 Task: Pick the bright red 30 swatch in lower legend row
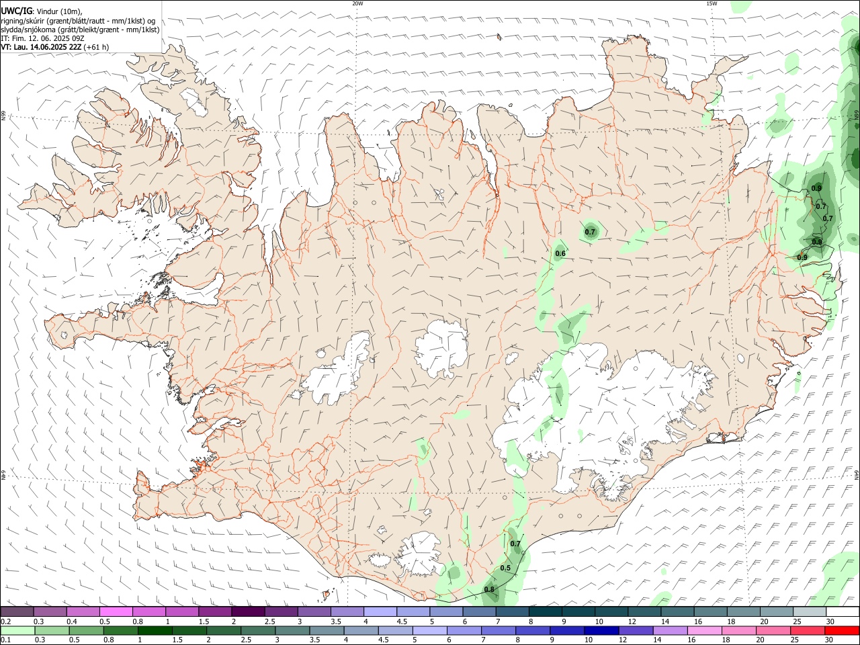(843, 630)
